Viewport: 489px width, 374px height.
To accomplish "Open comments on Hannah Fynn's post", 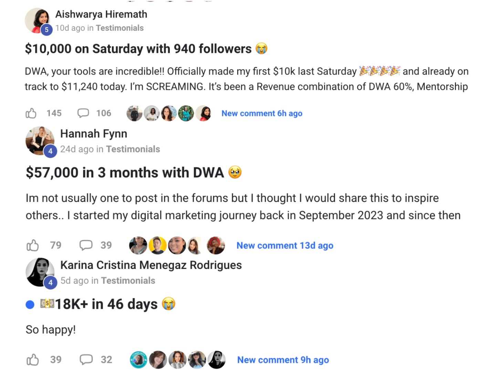I will tap(86, 245).
